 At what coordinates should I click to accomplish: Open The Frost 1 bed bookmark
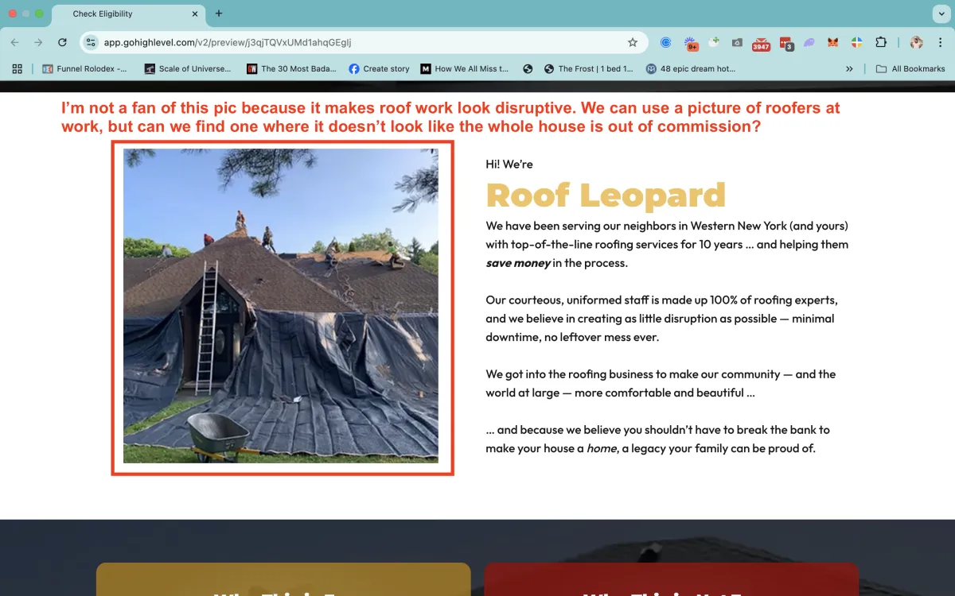tap(589, 69)
